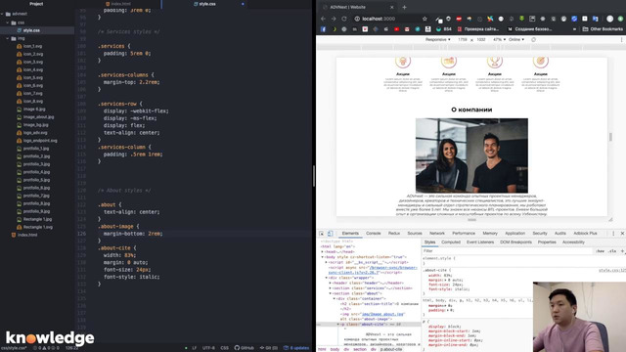Switch to the Console tab in DevTools
Image resolution: width=626 pixels, height=352 pixels.
pos(374,234)
